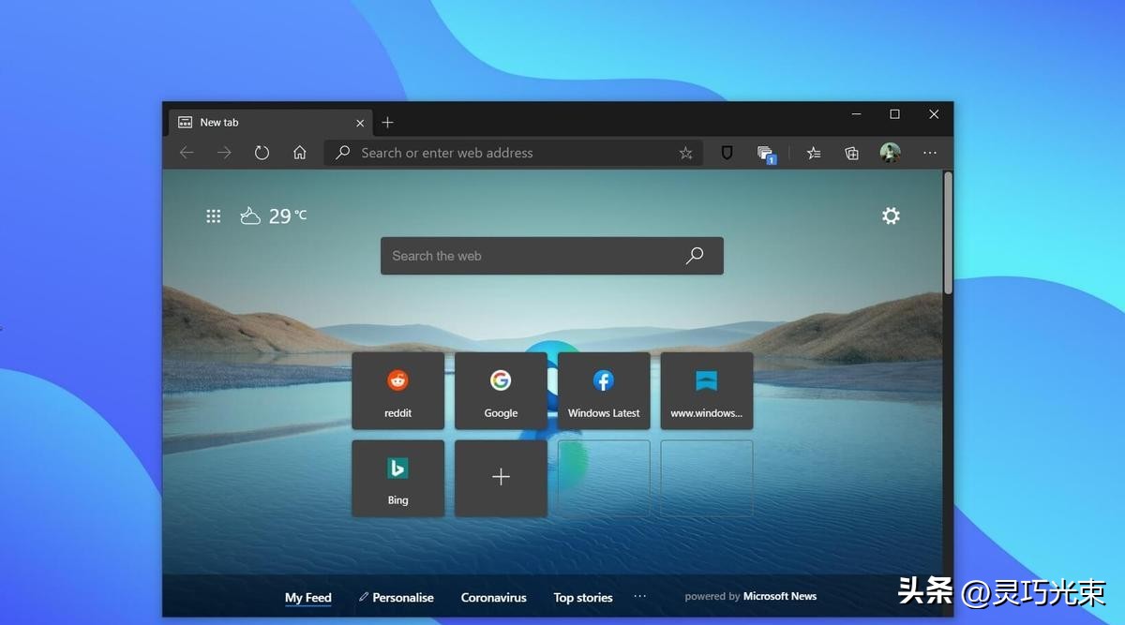The image size is (1125, 625).
Task: Add a new quick link tile
Action: click(x=501, y=478)
